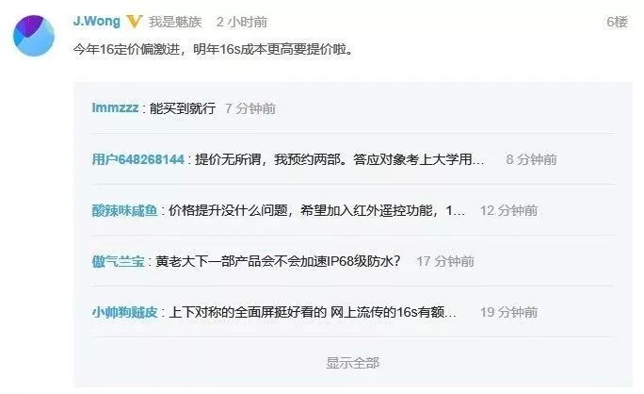This screenshot has height=394, width=644.
Task: Open 小帅狗贼皮 user profile
Action: point(125,312)
